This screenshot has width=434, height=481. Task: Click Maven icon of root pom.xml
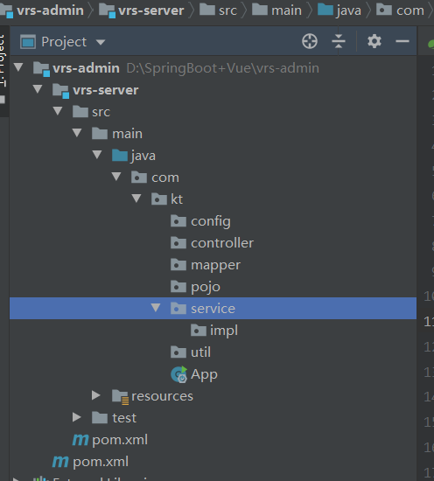[60, 462]
